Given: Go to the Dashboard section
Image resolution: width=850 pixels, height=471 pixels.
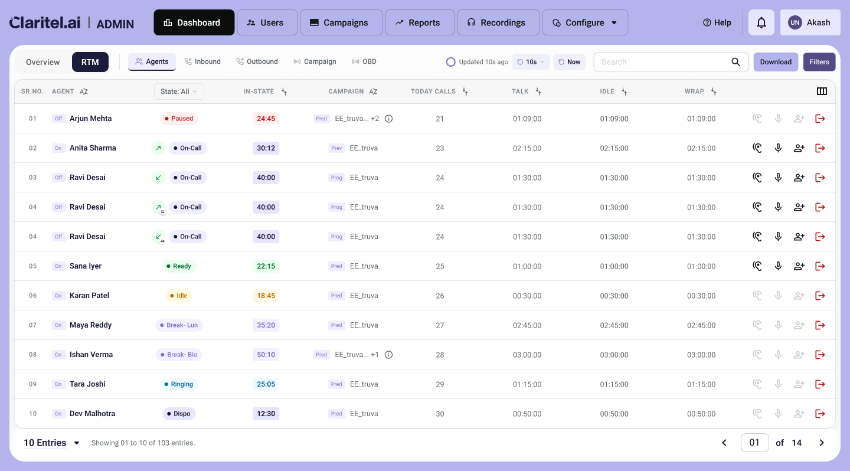Looking at the screenshot, I should click(x=194, y=22).
